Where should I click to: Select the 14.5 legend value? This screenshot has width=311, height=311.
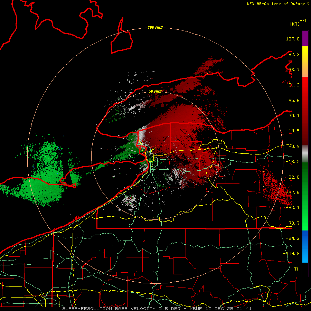(x=294, y=131)
